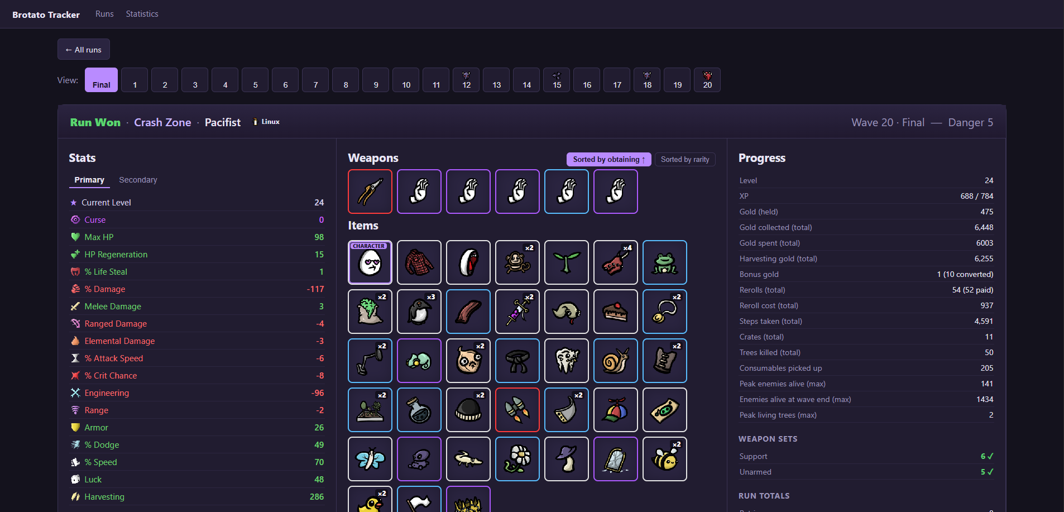Viewport: 1064px width, 512px height.
Task: Click the Armor shield icon
Action: pyautogui.click(x=75, y=427)
